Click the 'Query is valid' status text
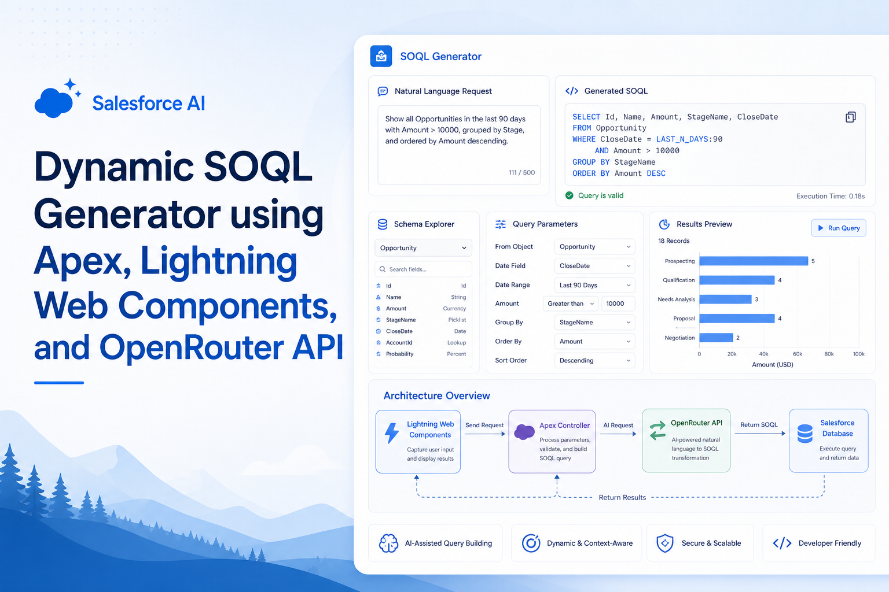The width and height of the screenshot is (889, 592). [601, 195]
